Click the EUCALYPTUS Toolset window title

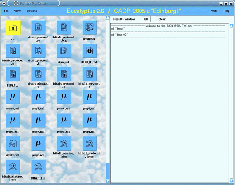click(32, 3)
